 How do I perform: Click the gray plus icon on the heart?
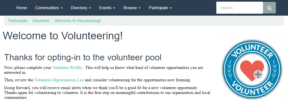point(258,75)
